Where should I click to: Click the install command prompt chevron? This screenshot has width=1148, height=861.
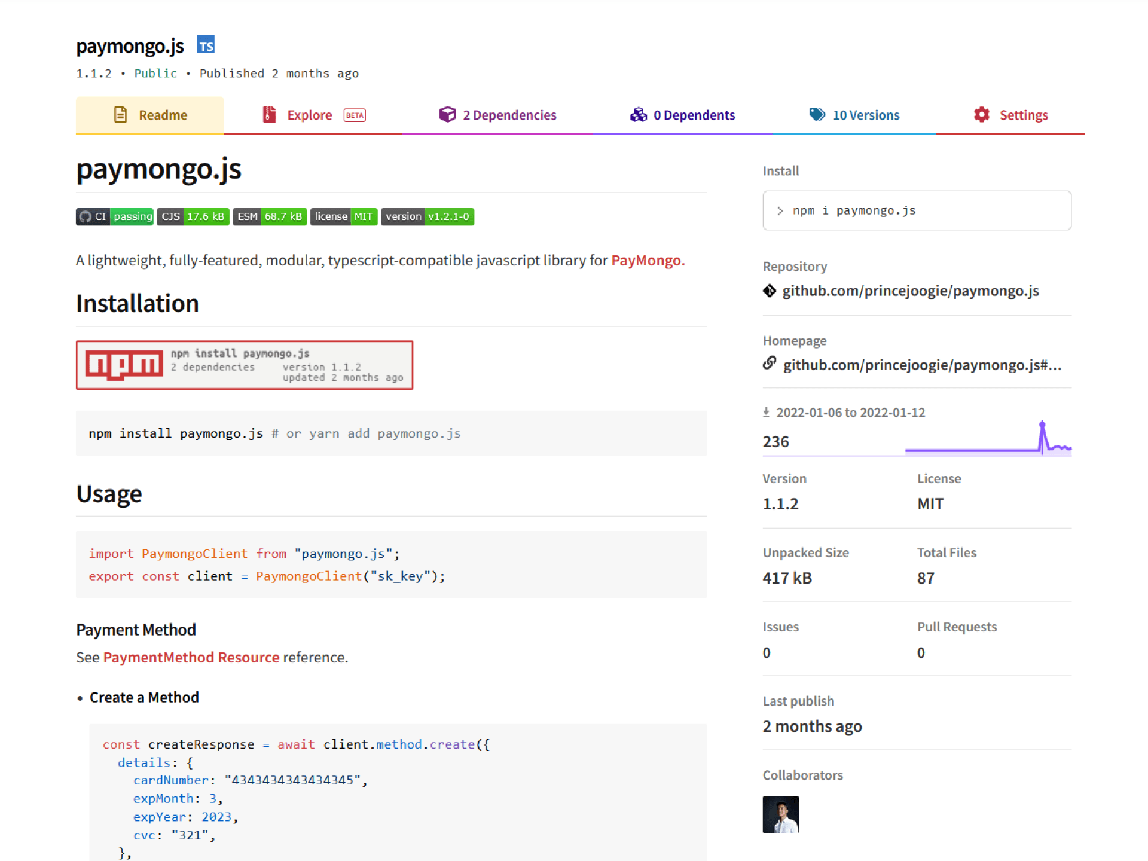pos(780,211)
